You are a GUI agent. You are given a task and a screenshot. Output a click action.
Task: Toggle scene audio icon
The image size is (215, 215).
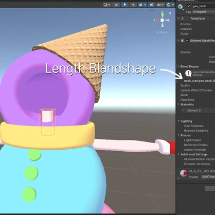(133, 5)
